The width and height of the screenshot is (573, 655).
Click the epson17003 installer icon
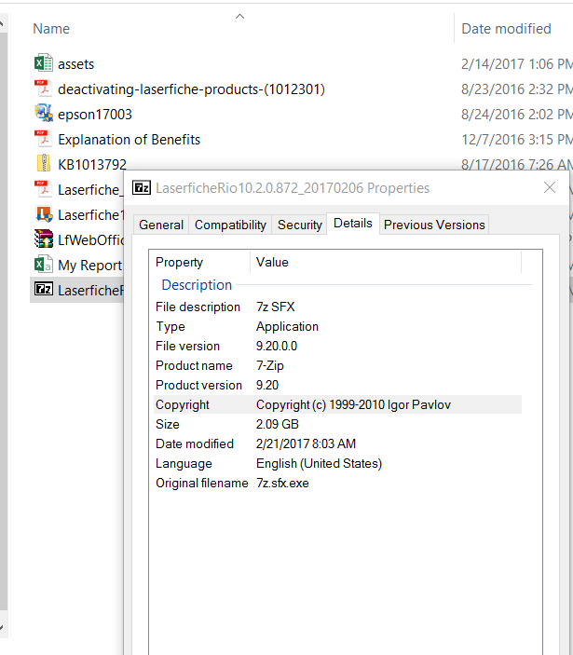pos(43,115)
